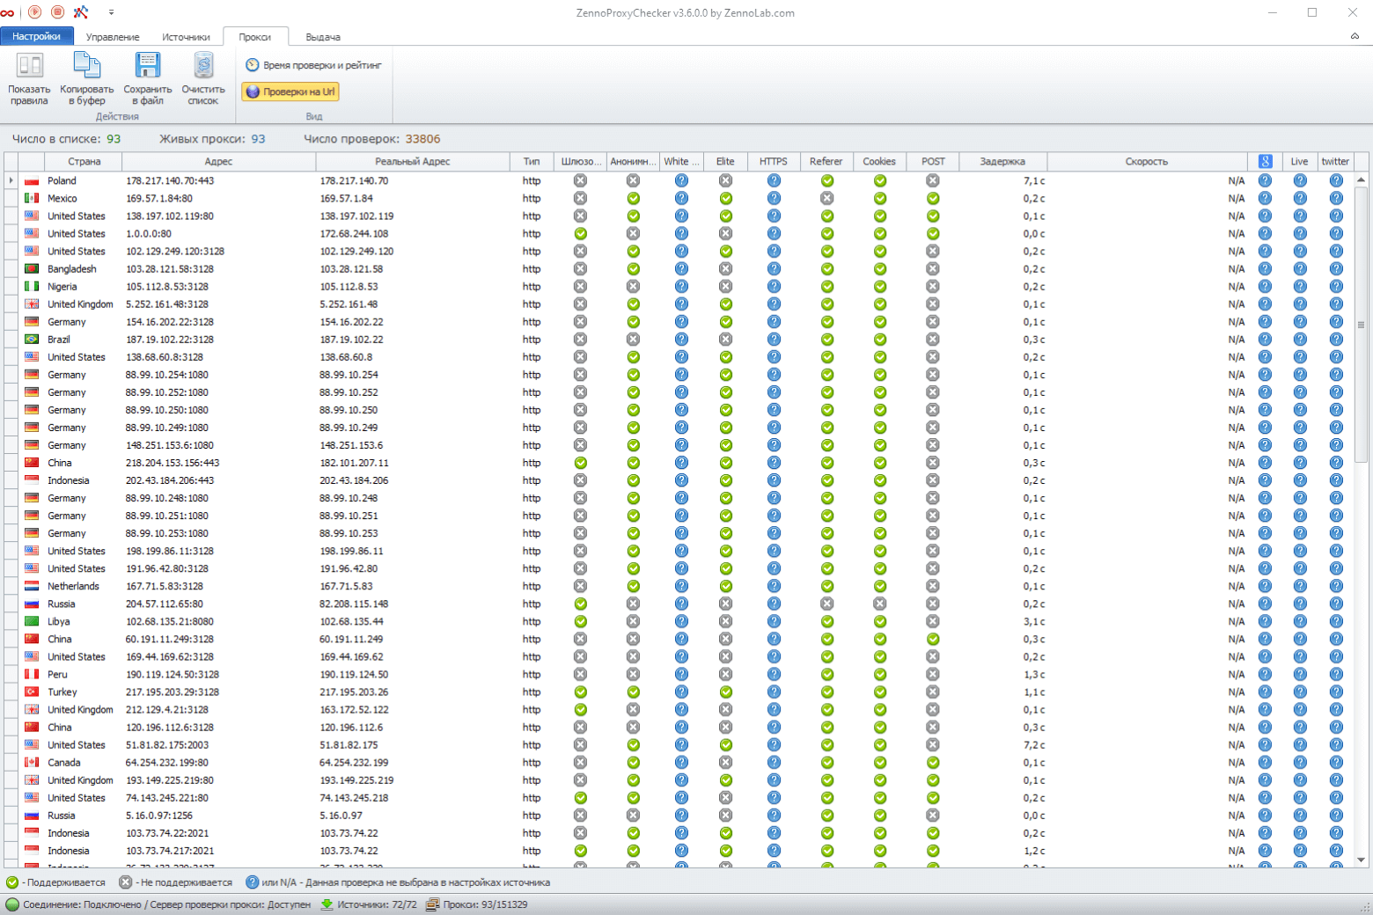Select the 7,2 с delay value
Screen dimensions: 1373x915
(1034, 744)
